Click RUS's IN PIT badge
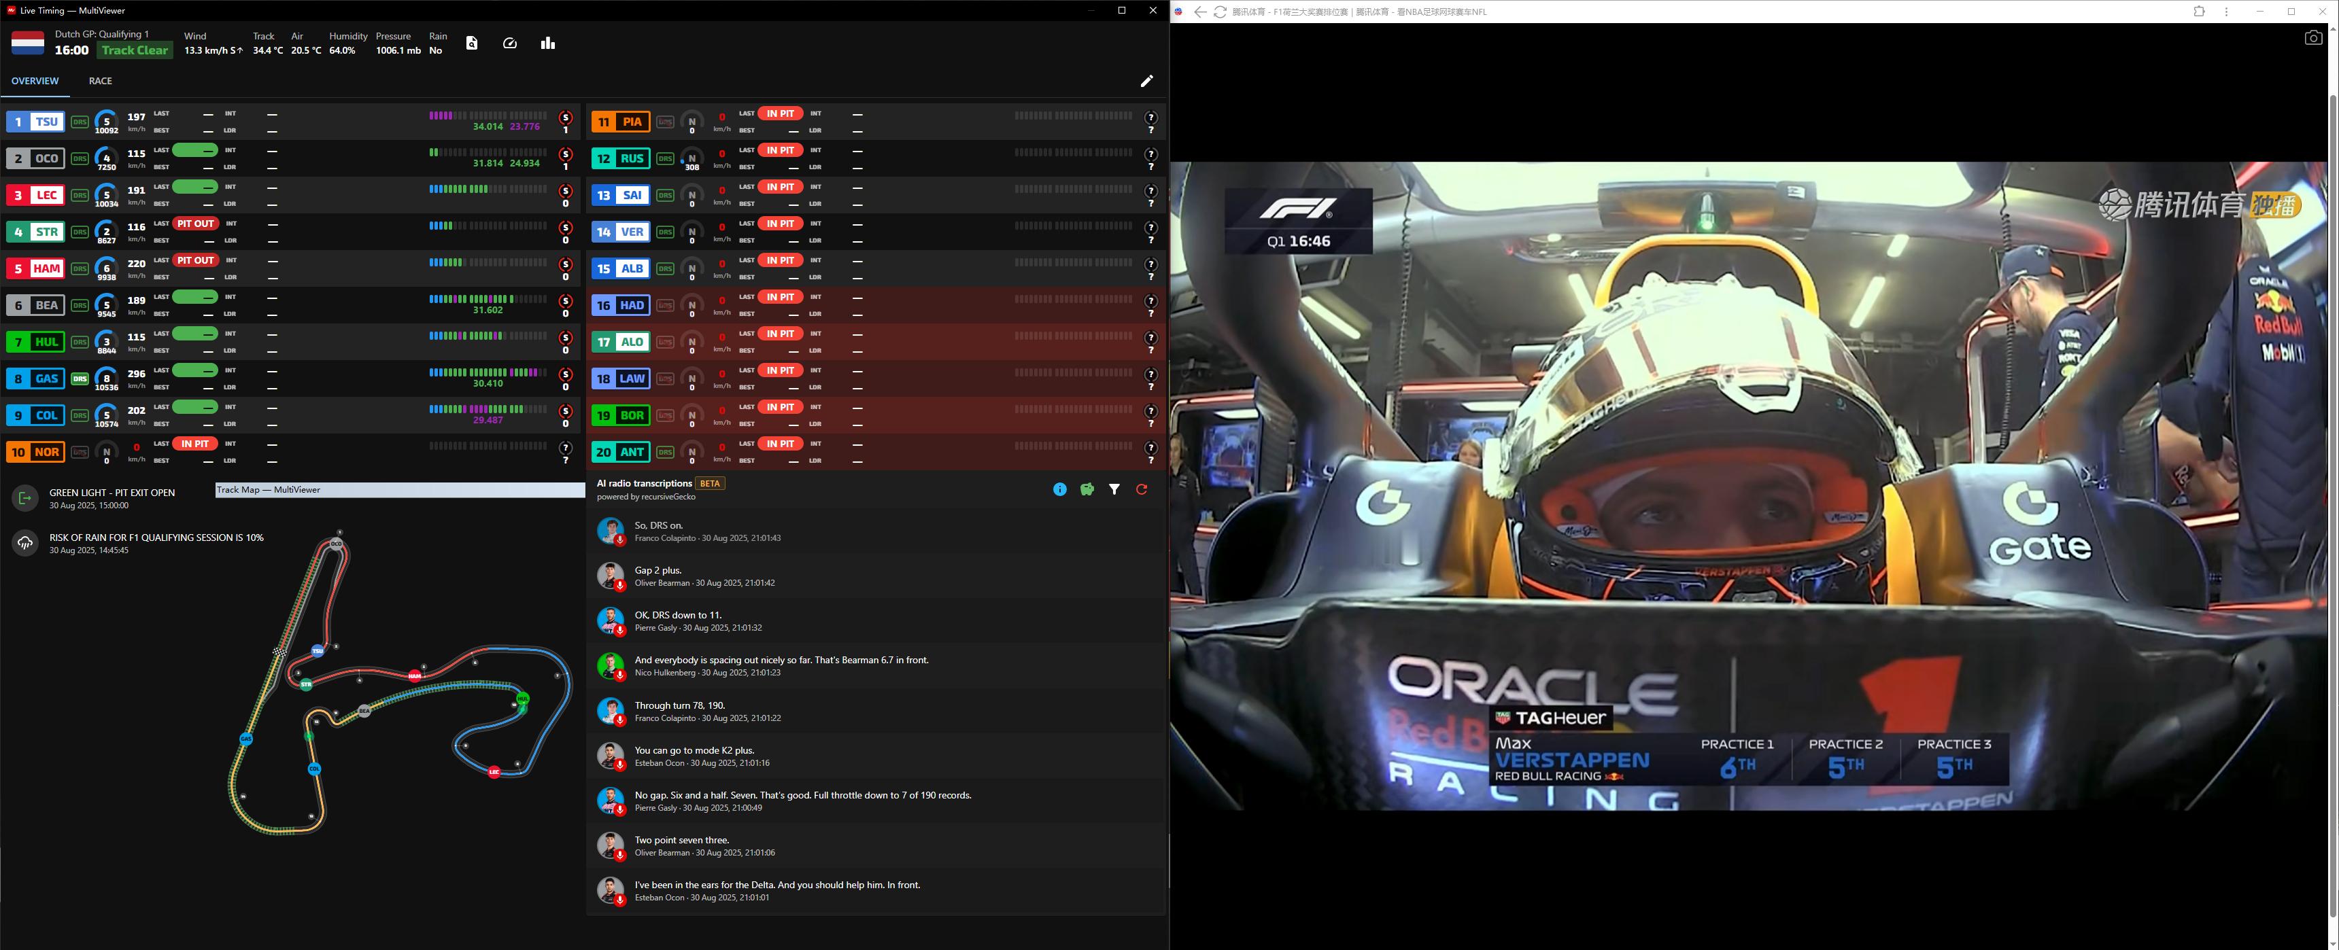Screen dimensions: 2339x950 coord(781,151)
